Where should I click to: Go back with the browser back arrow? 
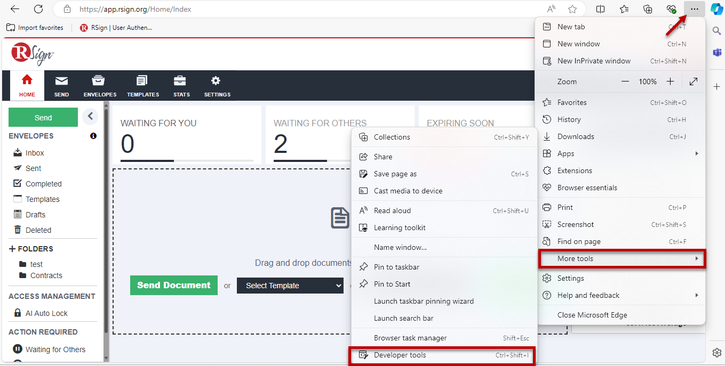[x=15, y=9]
